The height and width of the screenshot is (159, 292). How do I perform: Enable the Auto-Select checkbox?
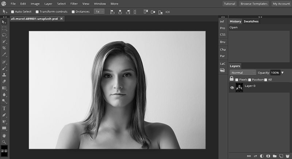click(x=13, y=12)
